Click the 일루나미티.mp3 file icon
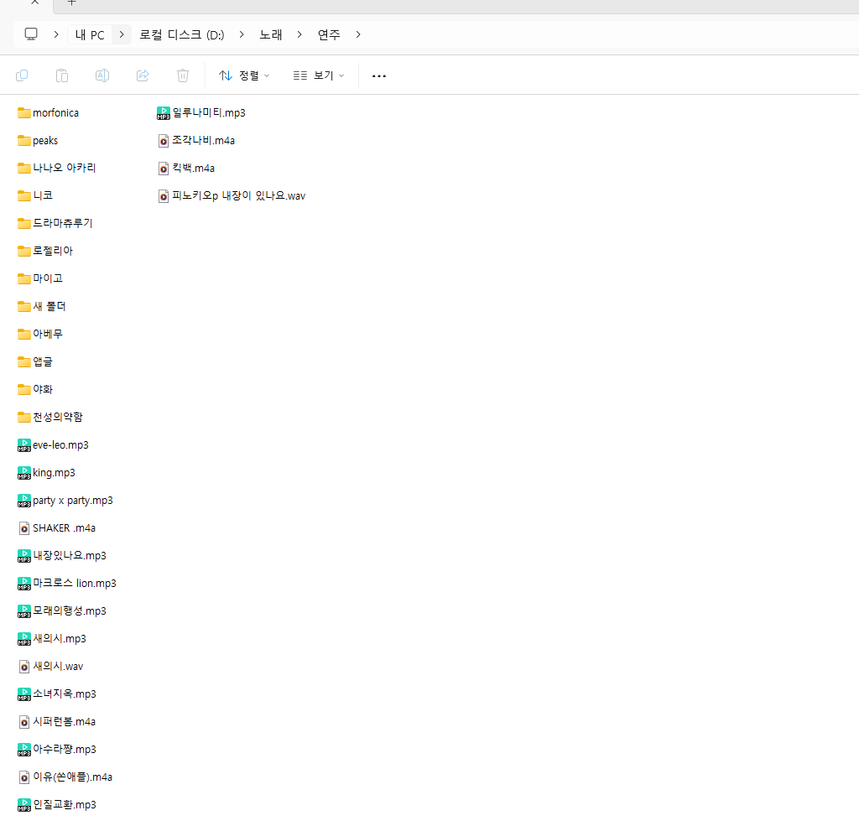This screenshot has height=826, width=859. (x=164, y=113)
